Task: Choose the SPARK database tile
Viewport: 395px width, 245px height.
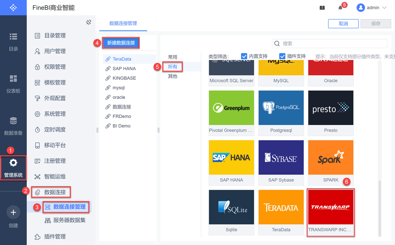Action: point(331,163)
